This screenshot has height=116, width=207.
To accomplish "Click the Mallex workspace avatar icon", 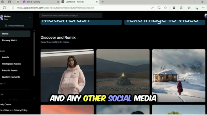I will click(x=1, y=18).
